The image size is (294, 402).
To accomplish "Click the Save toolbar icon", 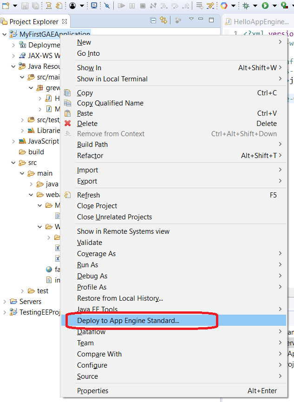I will pos(25,6).
